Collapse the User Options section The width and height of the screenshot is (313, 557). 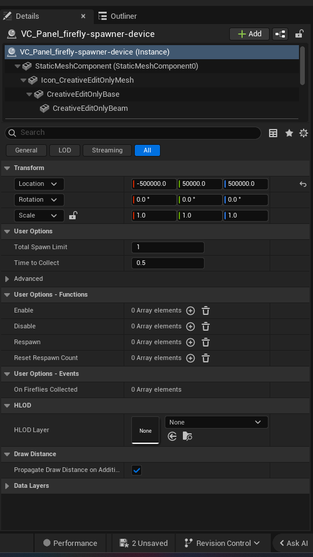pos(7,232)
